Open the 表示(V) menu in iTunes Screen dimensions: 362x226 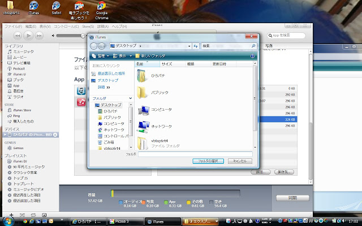[45, 27]
